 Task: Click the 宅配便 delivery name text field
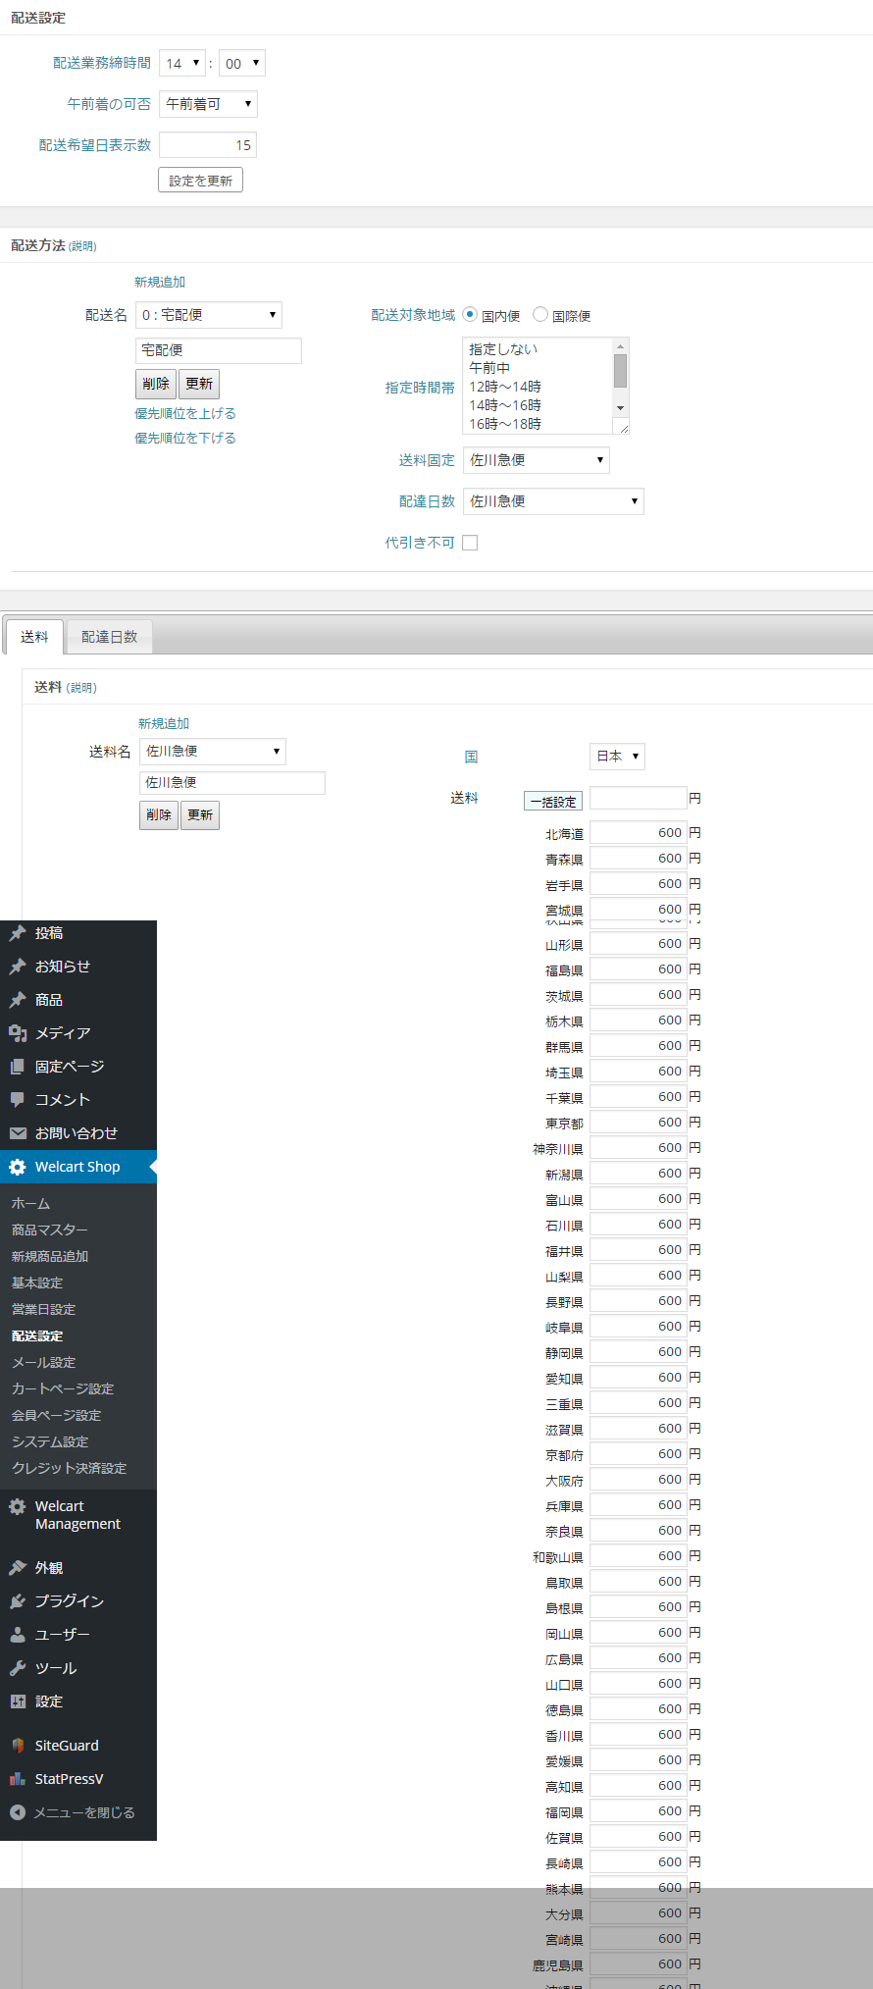coord(218,350)
